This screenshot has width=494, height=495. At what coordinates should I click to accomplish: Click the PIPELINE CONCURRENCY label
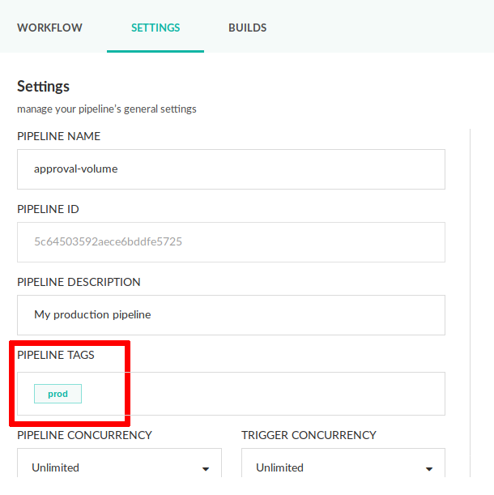pos(84,435)
